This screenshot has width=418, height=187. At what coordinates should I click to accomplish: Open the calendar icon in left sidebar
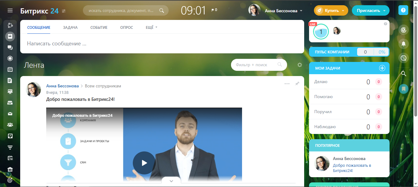tap(10, 69)
